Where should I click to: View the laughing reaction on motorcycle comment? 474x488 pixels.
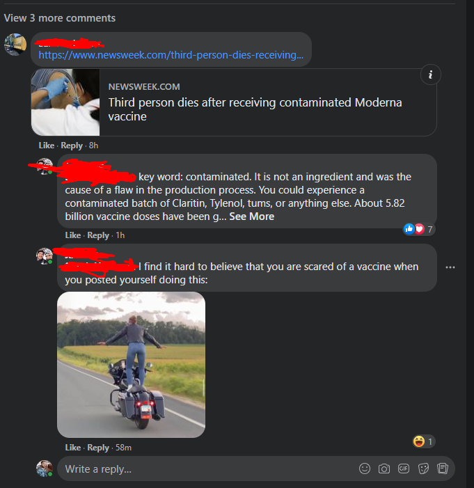(423, 441)
